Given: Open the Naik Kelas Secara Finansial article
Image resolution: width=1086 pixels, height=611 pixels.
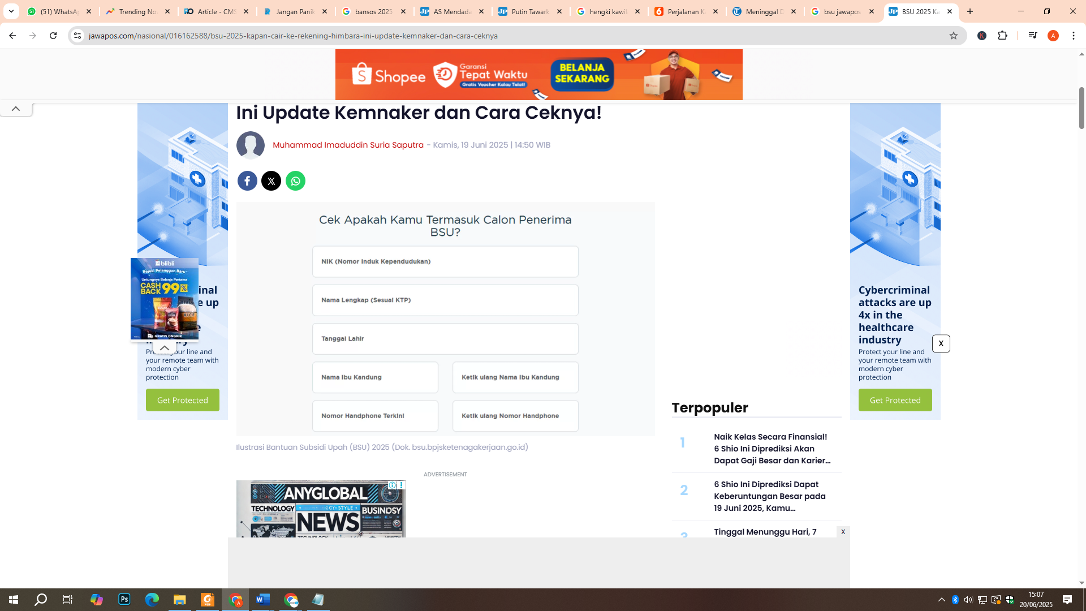Looking at the screenshot, I should [x=771, y=449].
